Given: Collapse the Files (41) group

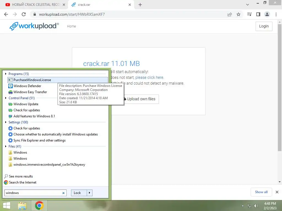Looking at the screenshot, I should point(6,146).
